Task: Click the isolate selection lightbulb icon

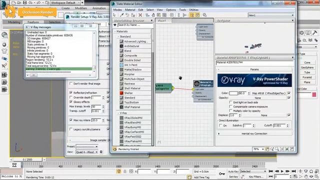Action: pyautogui.click(x=119, y=171)
